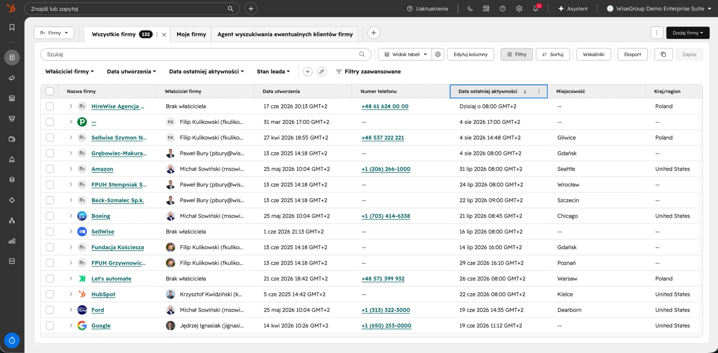Screen dimensions: 718x353
Task: Open the settings gear in top bar
Action: pyautogui.click(x=519, y=9)
